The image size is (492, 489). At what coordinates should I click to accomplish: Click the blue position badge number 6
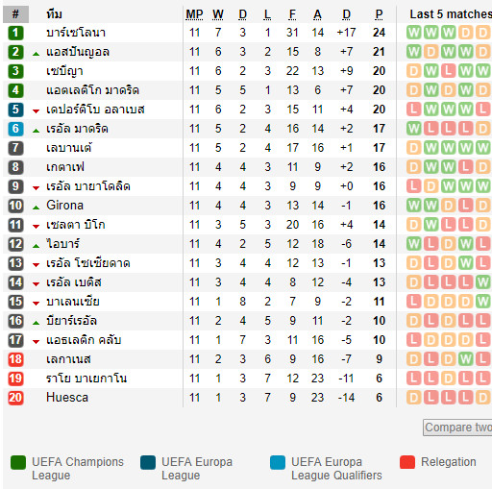pyautogui.click(x=15, y=129)
